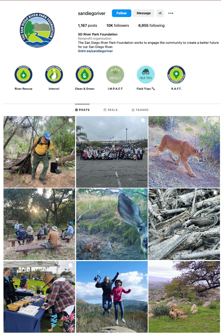Open the River Rescue story highlight
Screen dimensions: 221x333
point(24,75)
